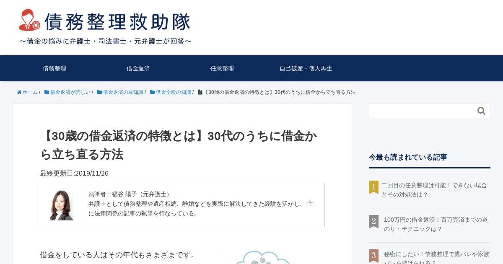The image size is (503, 264).
Task: Click the tagline 借金の悩みに弁護士・司法書士
Action: (x=105, y=41)
